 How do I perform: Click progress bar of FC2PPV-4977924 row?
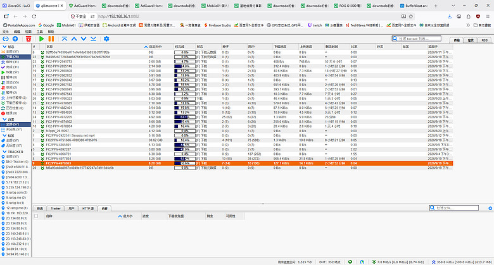185,159
